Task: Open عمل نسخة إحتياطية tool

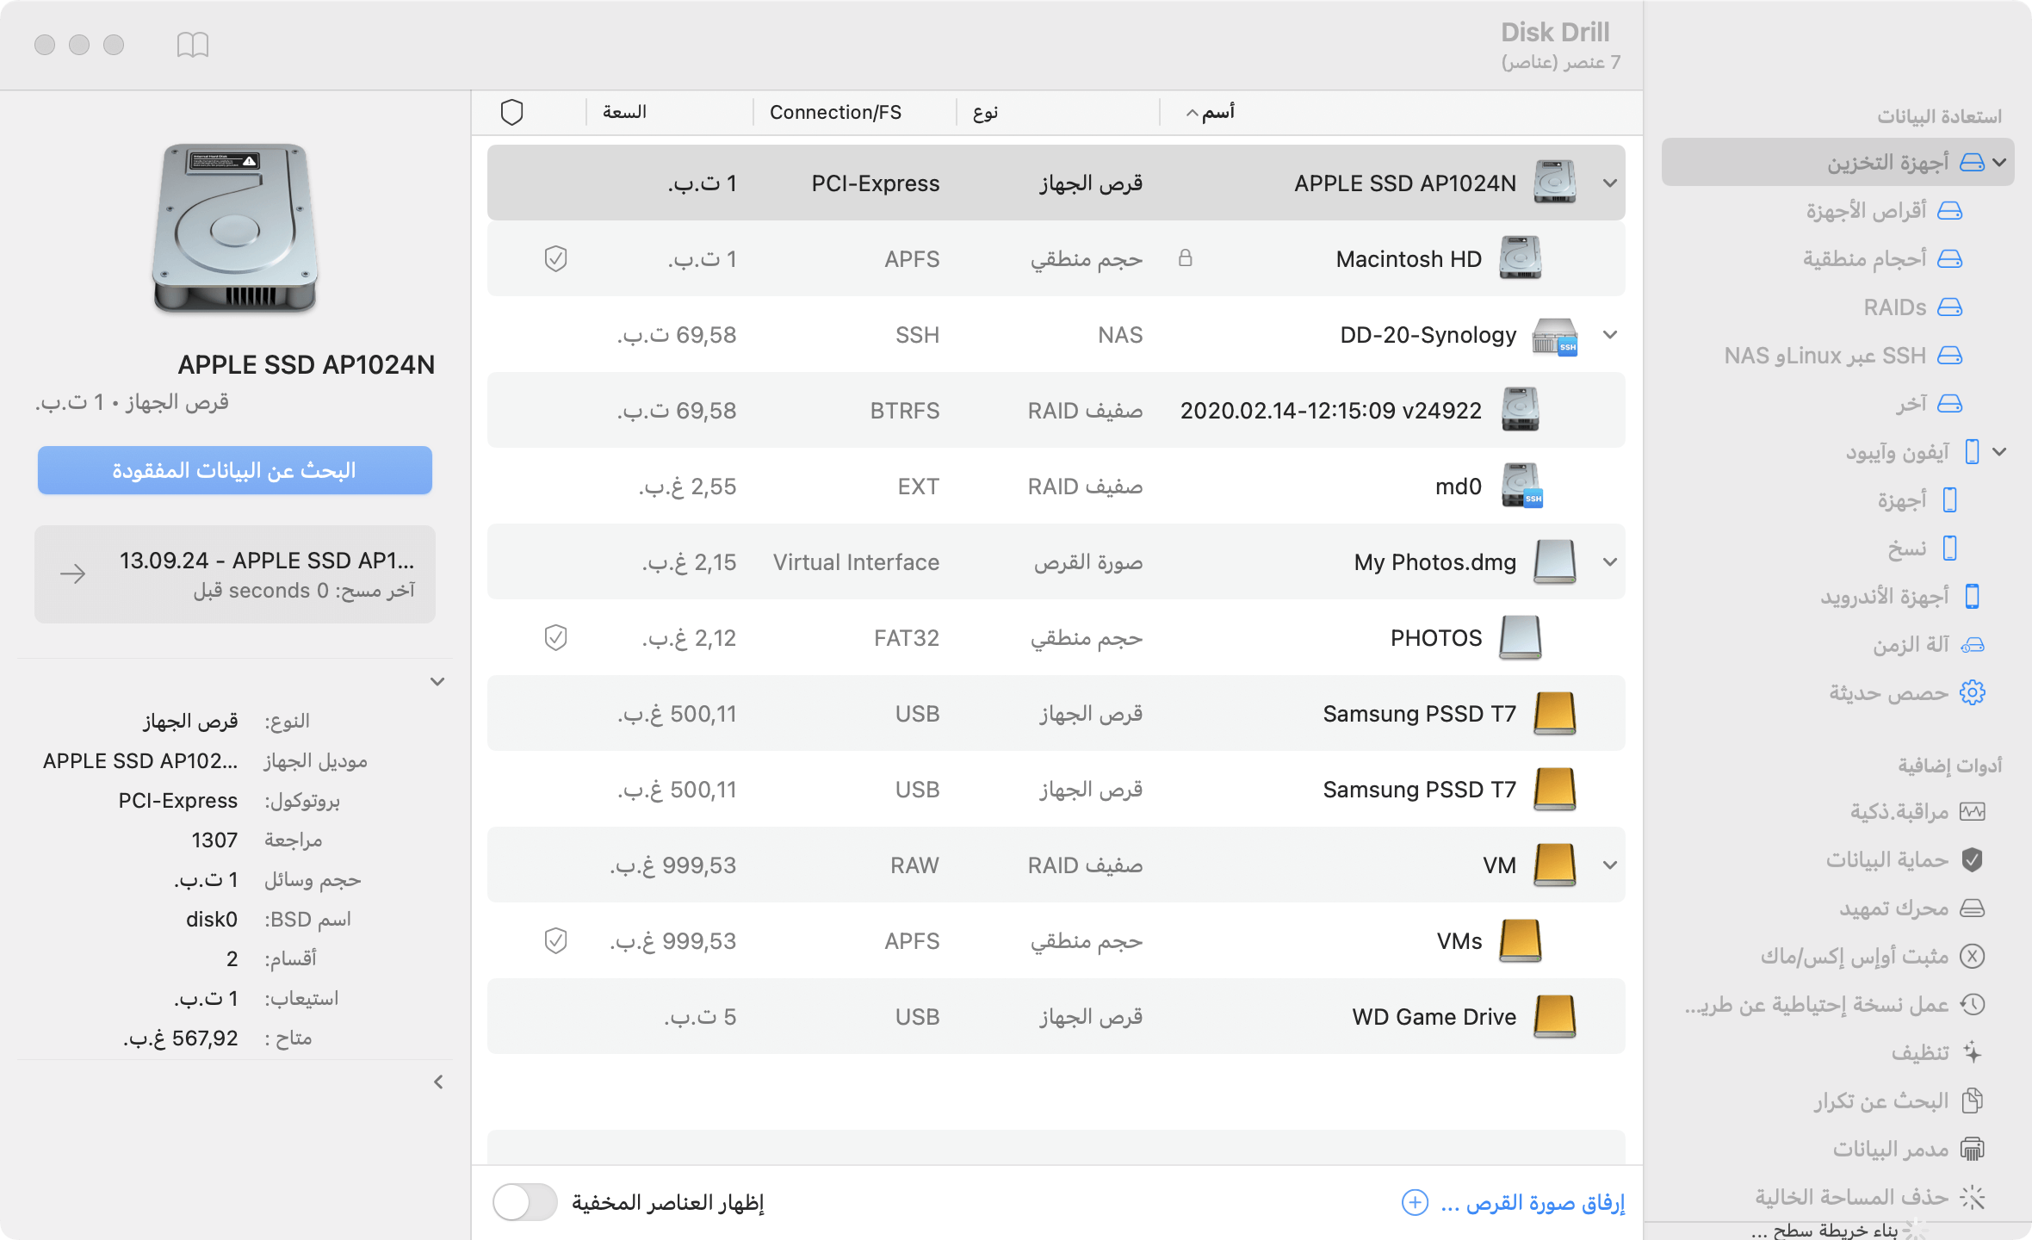Action: (x=1835, y=1004)
